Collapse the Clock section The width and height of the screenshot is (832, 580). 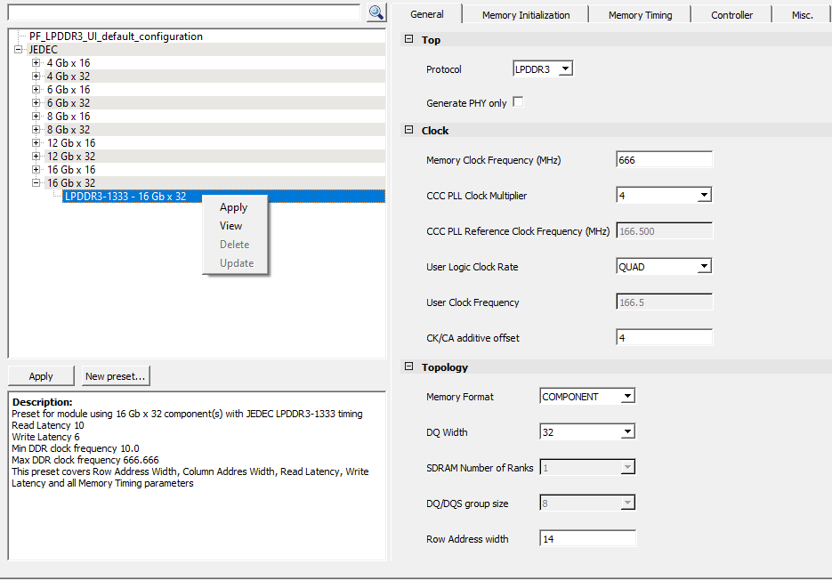409,131
